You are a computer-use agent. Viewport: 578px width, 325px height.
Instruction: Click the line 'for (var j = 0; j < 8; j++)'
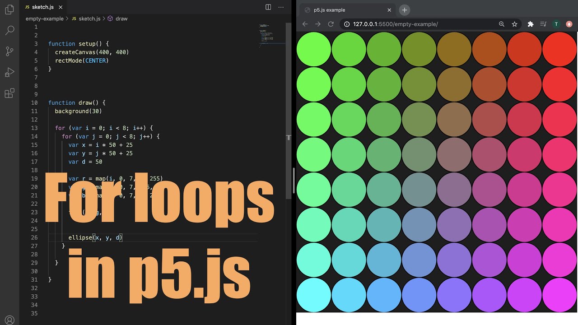click(x=111, y=136)
